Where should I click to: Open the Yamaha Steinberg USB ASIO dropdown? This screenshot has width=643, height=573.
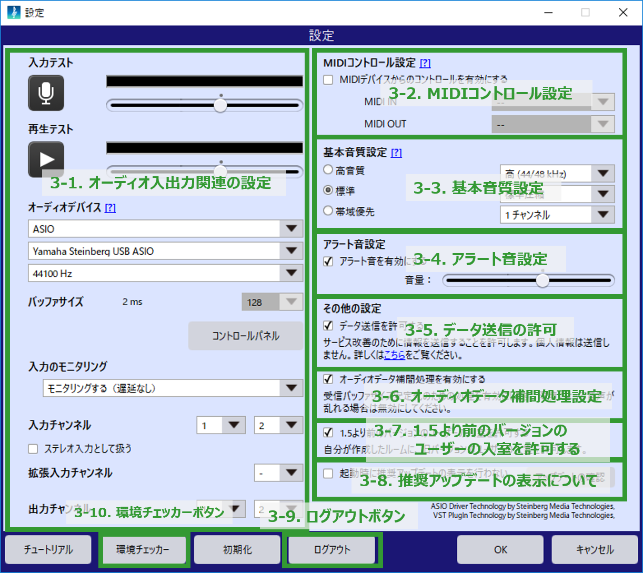165,251
